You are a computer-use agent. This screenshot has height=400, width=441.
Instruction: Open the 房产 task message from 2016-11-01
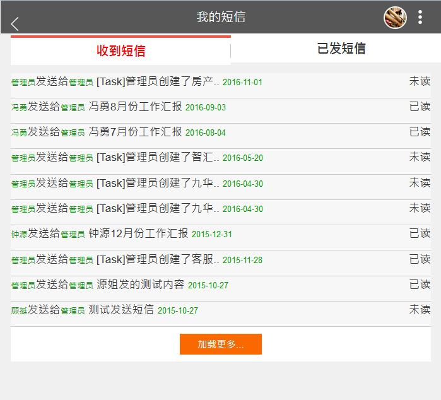point(158,81)
